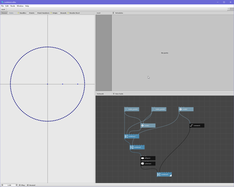Select the node1 node in network

click(148, 125)
